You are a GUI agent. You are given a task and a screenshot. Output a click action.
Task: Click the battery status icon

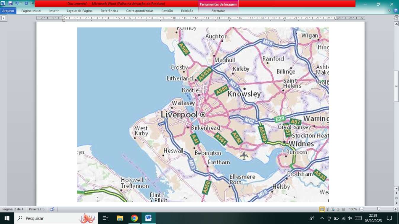point(336,218)
